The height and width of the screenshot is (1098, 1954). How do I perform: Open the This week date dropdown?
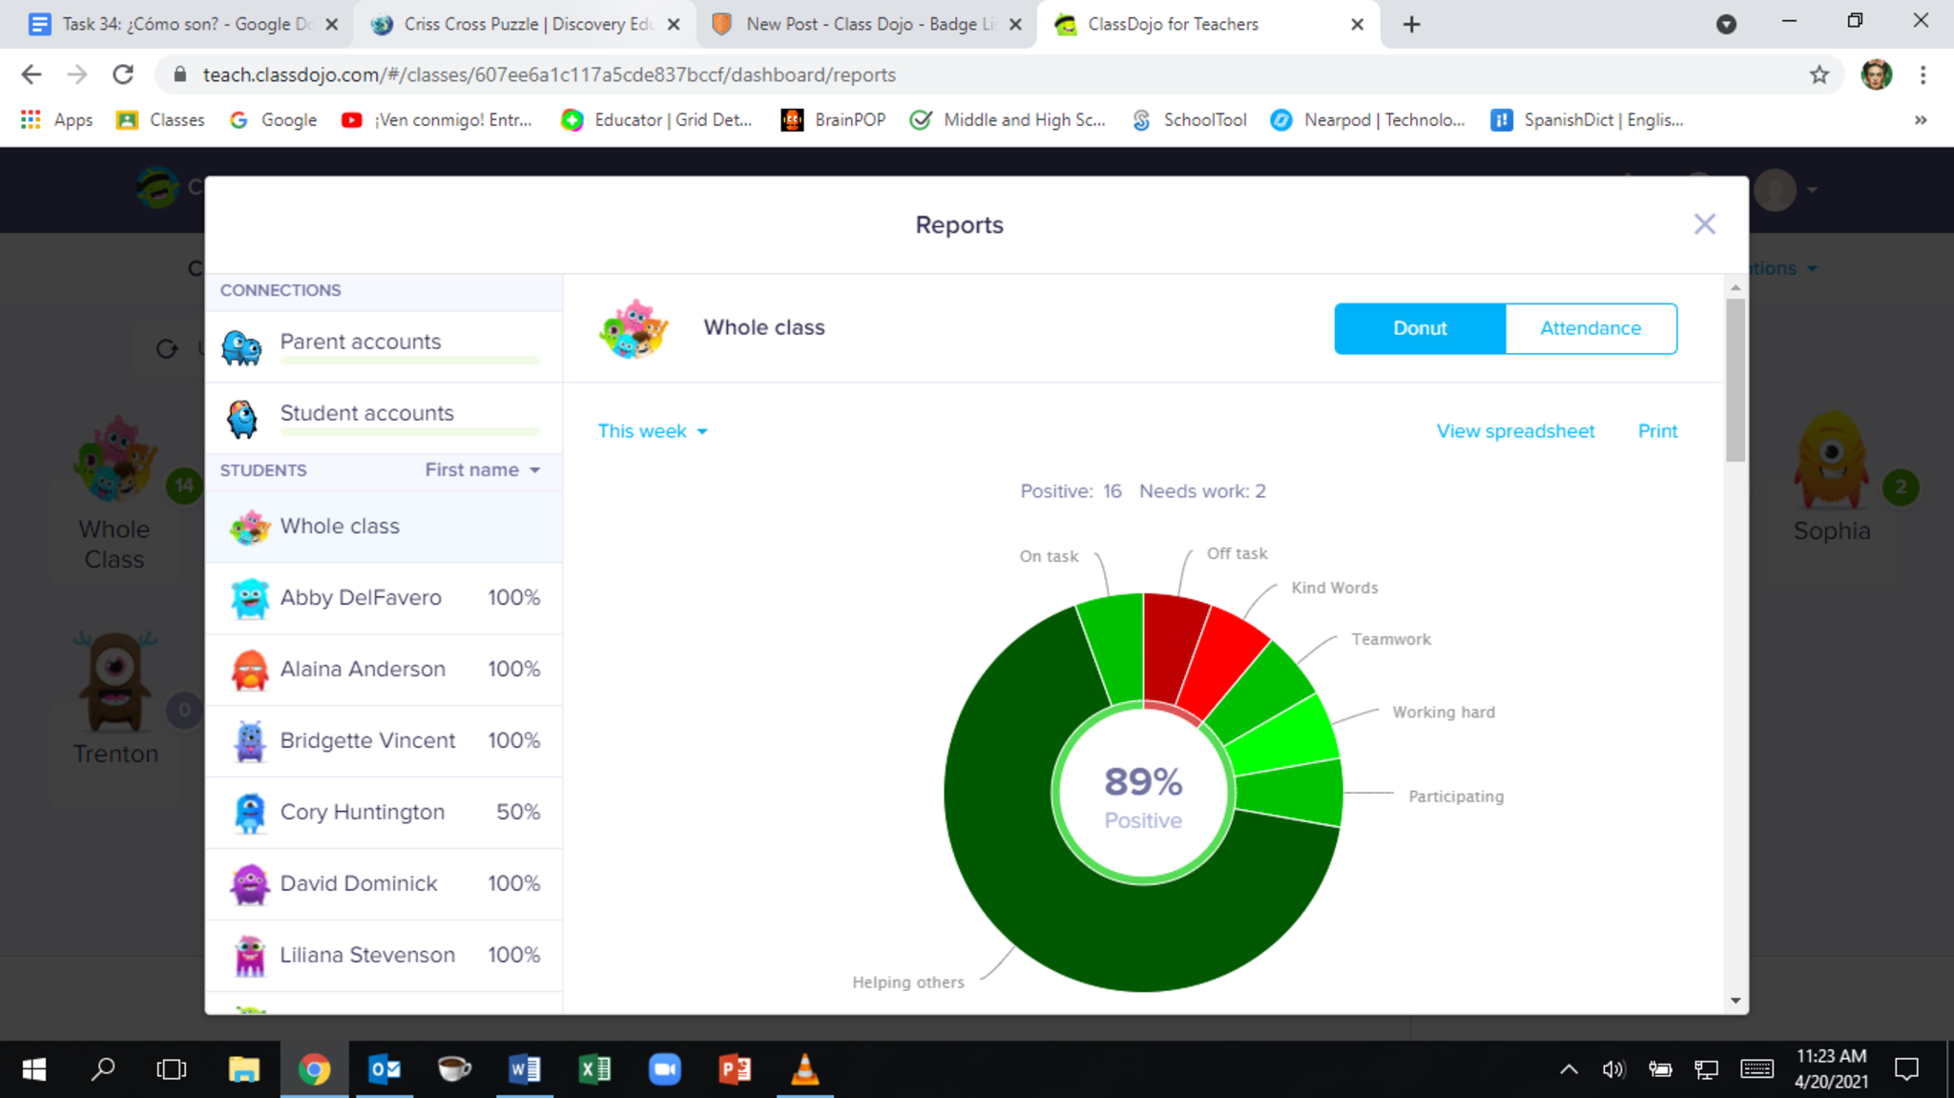tap(653, 431)
